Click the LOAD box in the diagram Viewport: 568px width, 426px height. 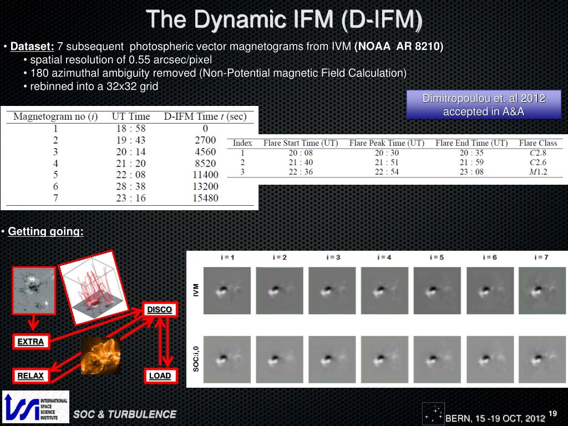click(160, 376)
